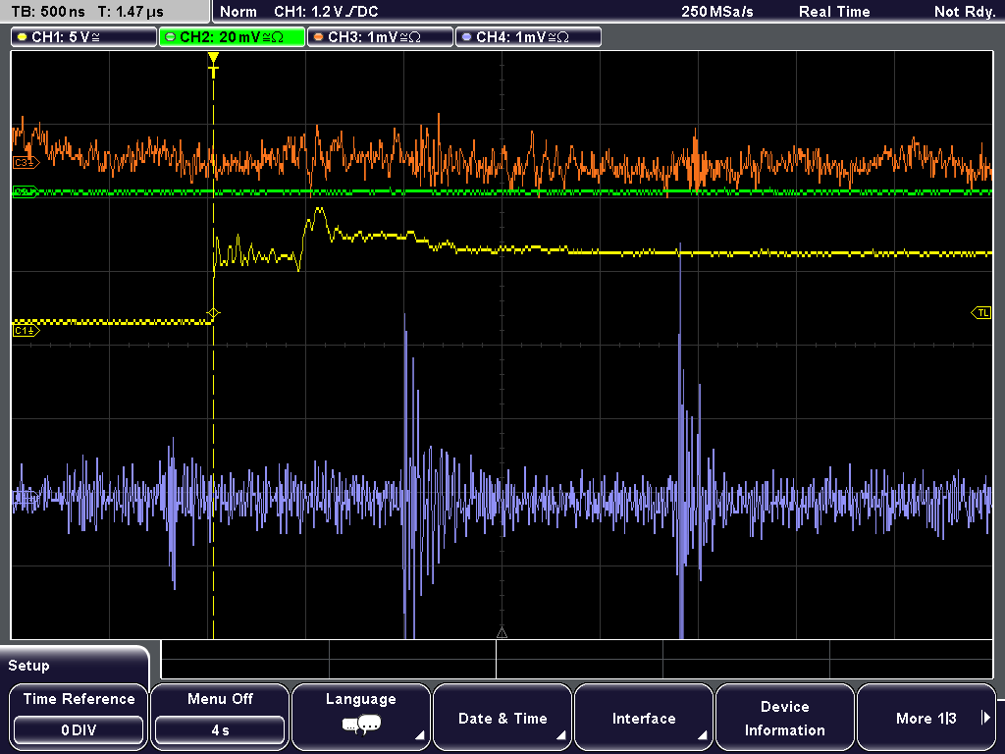1005x754 pixels.
Task: Click the time reference triangle at grid bottom
Action: tap(502, 633)
